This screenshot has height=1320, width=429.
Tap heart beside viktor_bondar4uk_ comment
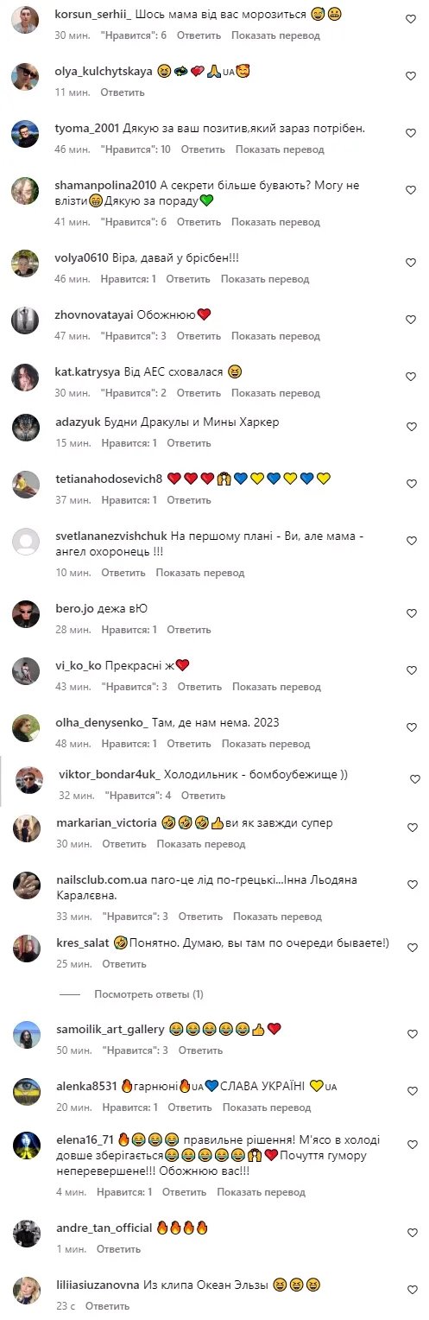click(x=415, y=778)
